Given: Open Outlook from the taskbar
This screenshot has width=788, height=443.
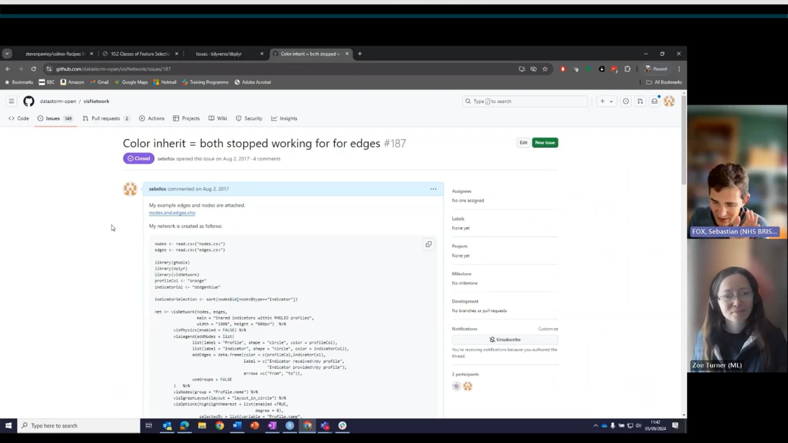Looking at the screenshot, I should 167,426.
